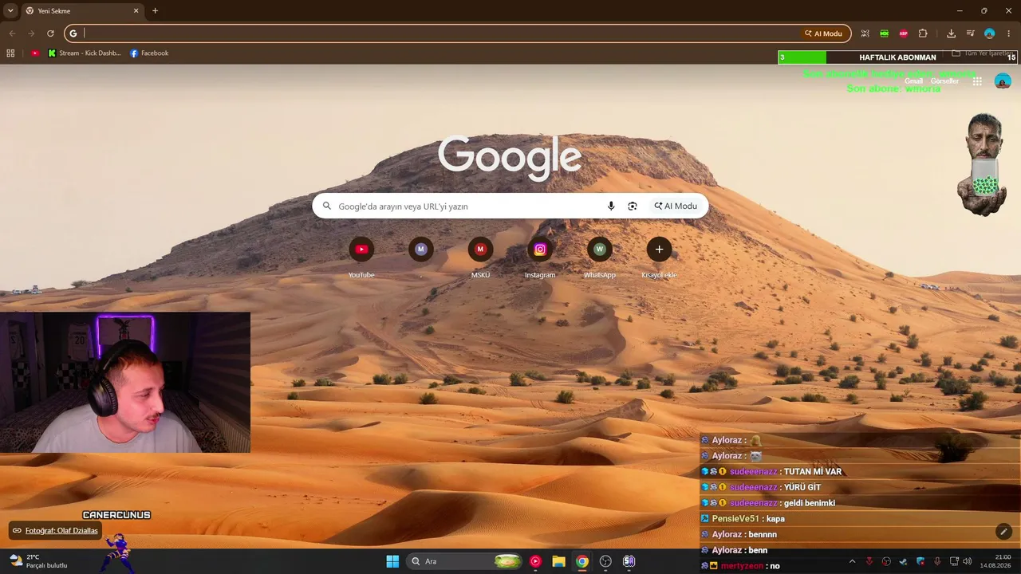
Task: Open the media controls music-note icon
Action: (970, 33)
